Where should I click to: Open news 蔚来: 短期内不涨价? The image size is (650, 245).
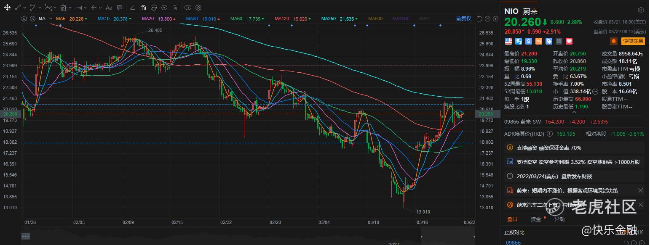point(567,190)
